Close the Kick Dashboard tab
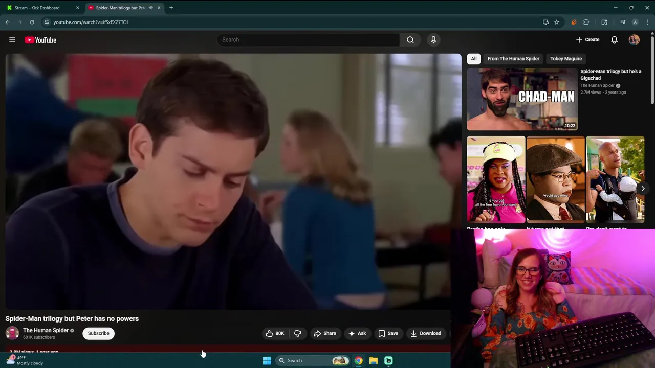655x368 pixels. click(x=78, y=8)
